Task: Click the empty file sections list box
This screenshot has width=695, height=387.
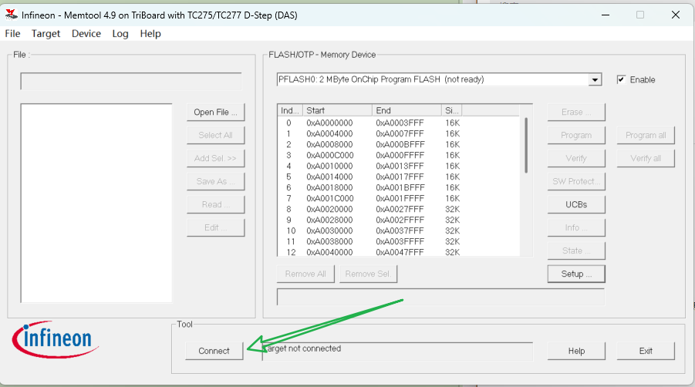Action: click(96, 204)
